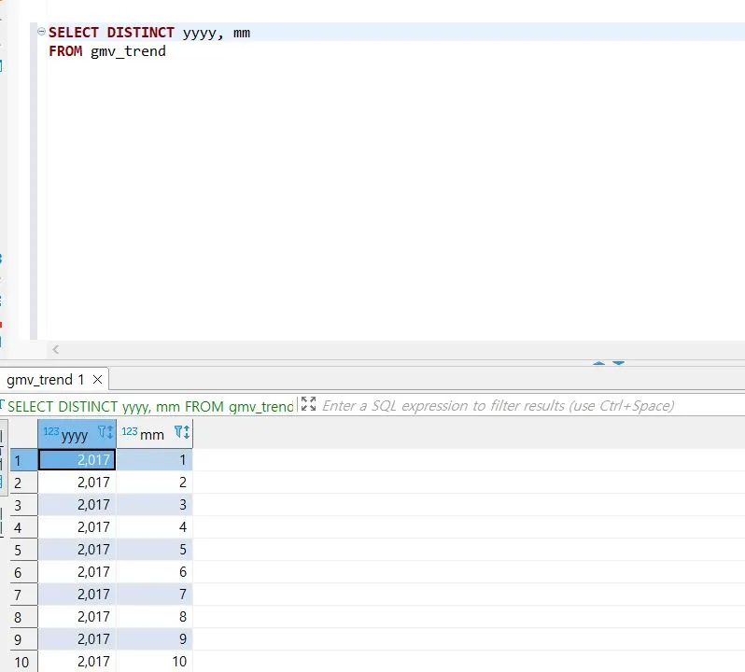Select mm cell with value 7
Screen dimensions: 745x672
154,595
